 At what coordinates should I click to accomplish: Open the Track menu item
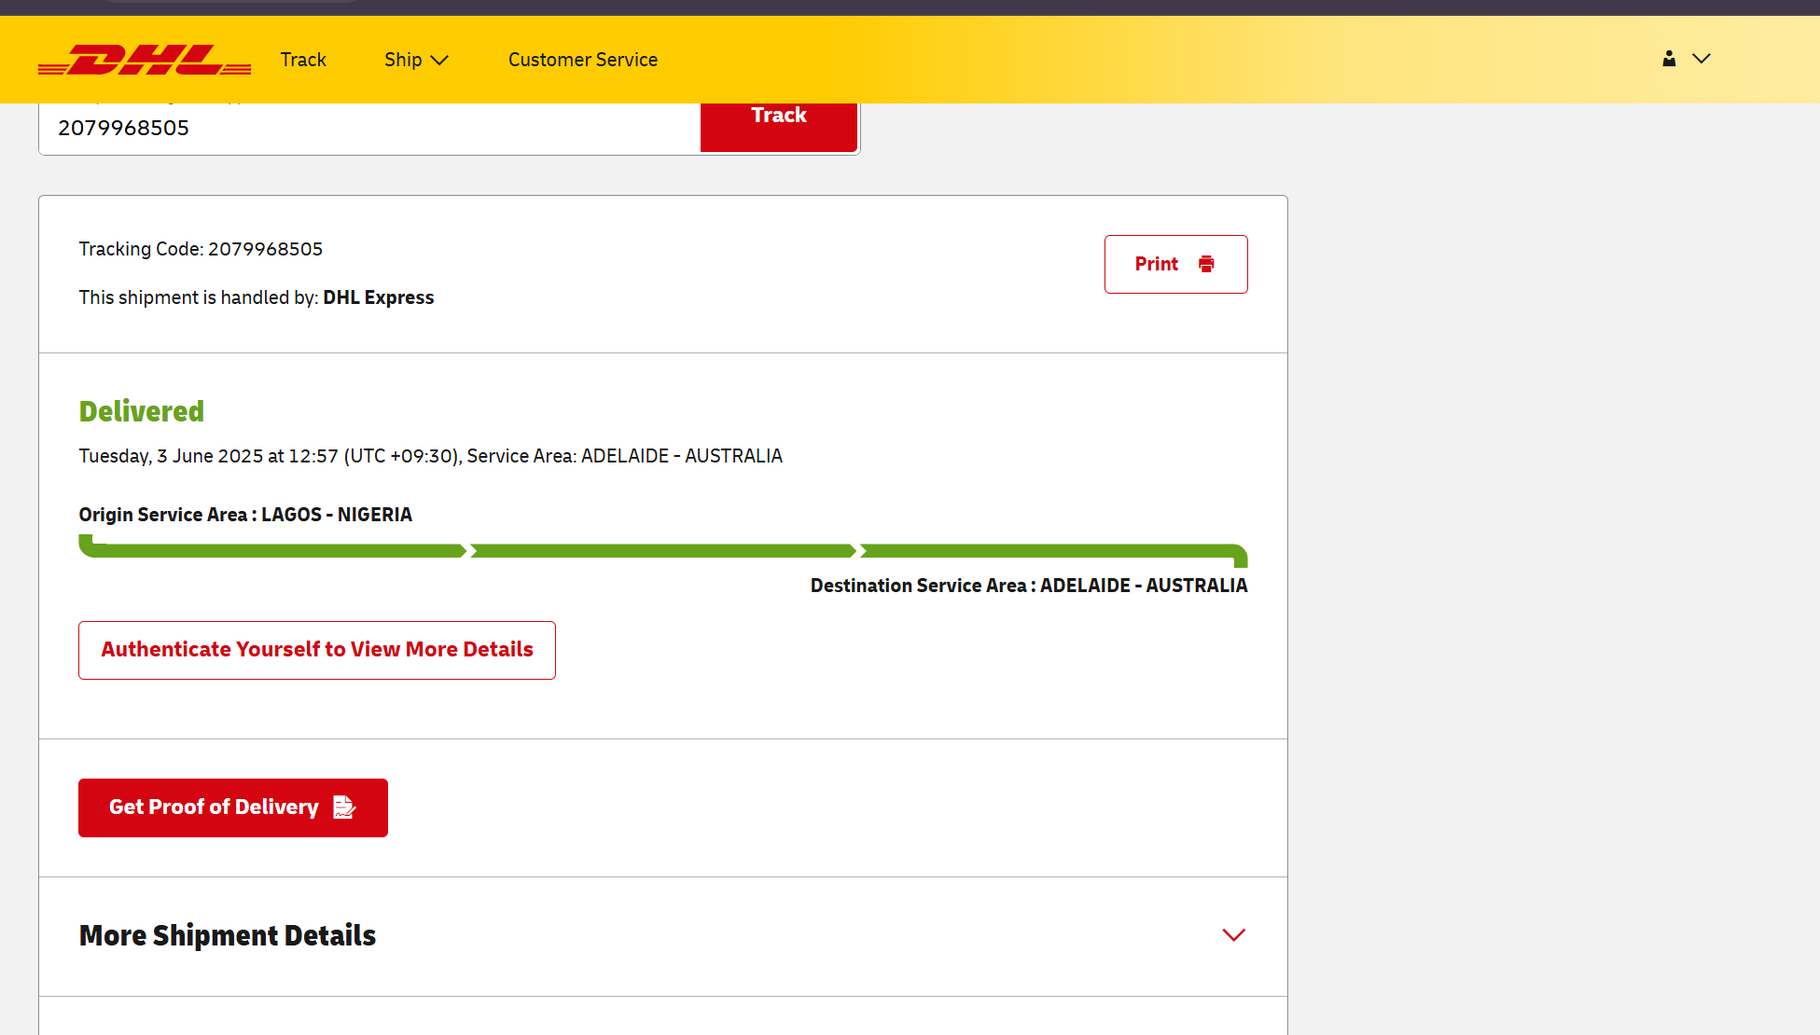pyautogui.click(x=303, y=60)
